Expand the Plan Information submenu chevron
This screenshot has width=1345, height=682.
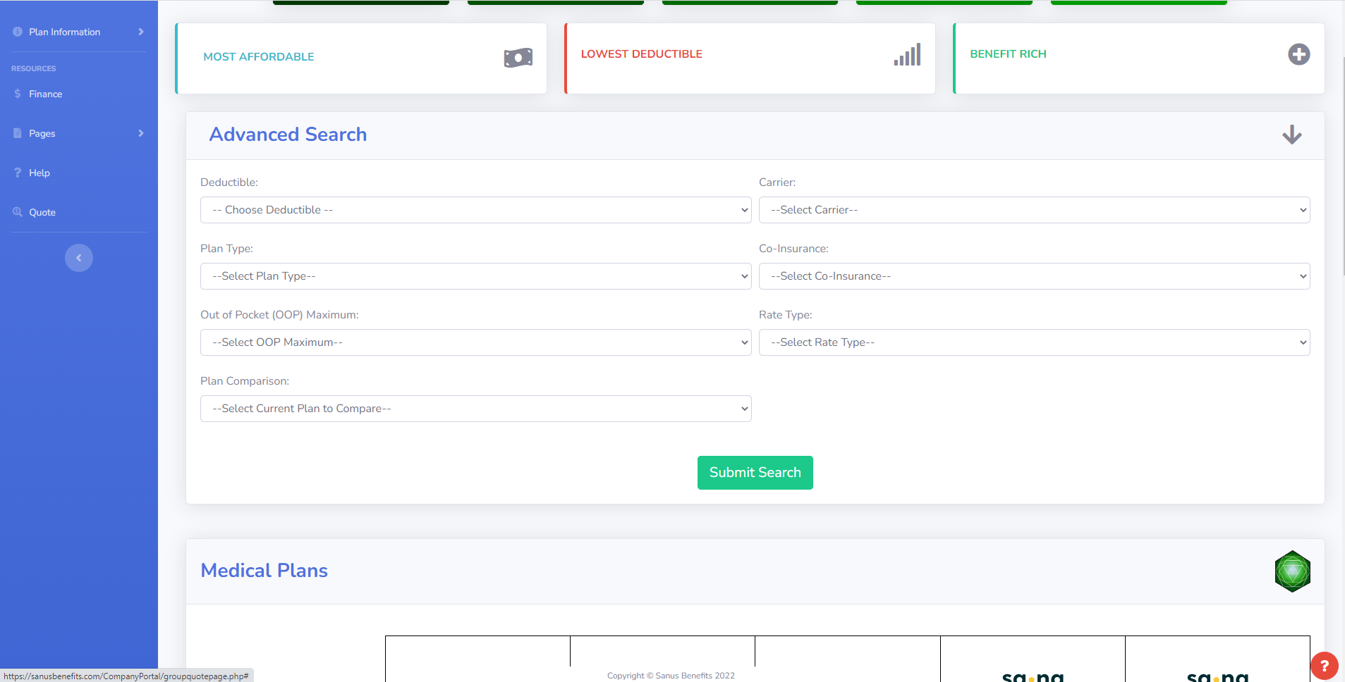click(x=140, y=31)
